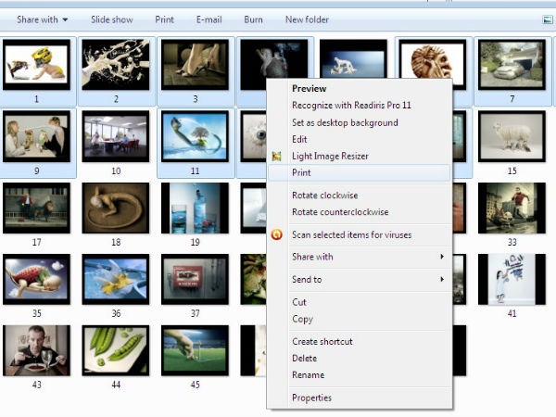556x417 pixels.
Task: Click the Light Image Resizer icon in context menu
Action: tap(276, 157)
